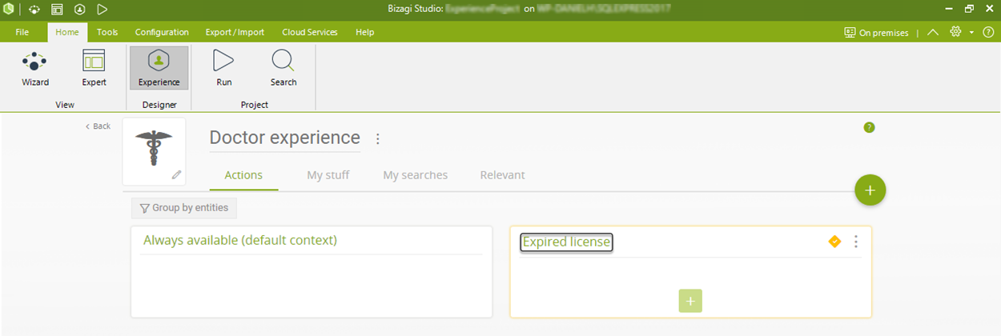Click the orange diamond context icon
1001x336 pixels.
[834, 241]
